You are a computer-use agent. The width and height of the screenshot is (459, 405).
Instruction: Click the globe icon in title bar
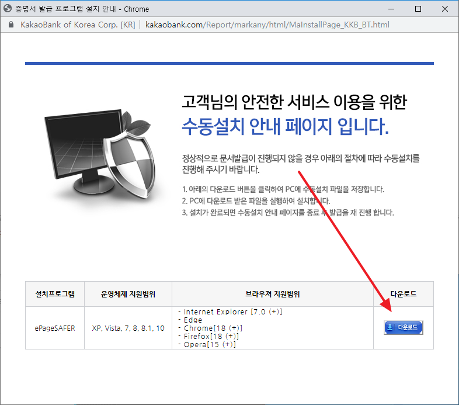[x=8, y=9]
